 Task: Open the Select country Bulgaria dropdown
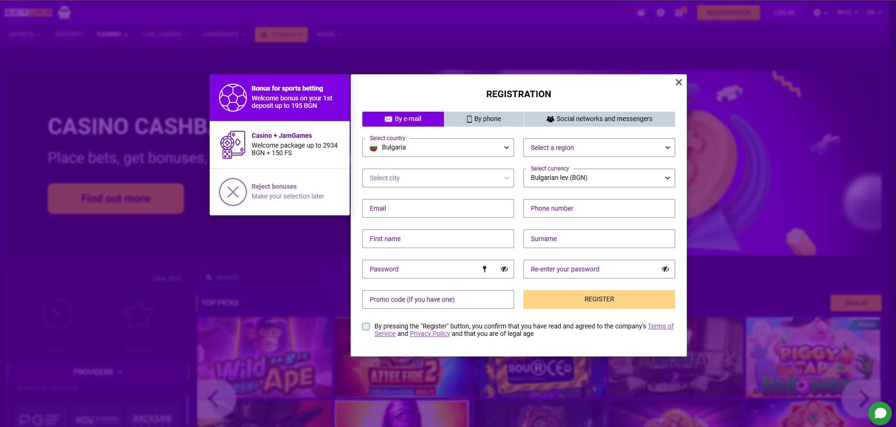(x=438, y=148)
